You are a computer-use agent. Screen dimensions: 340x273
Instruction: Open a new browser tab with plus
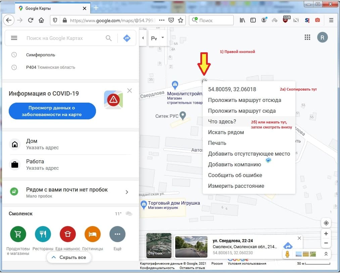point(96,8)
